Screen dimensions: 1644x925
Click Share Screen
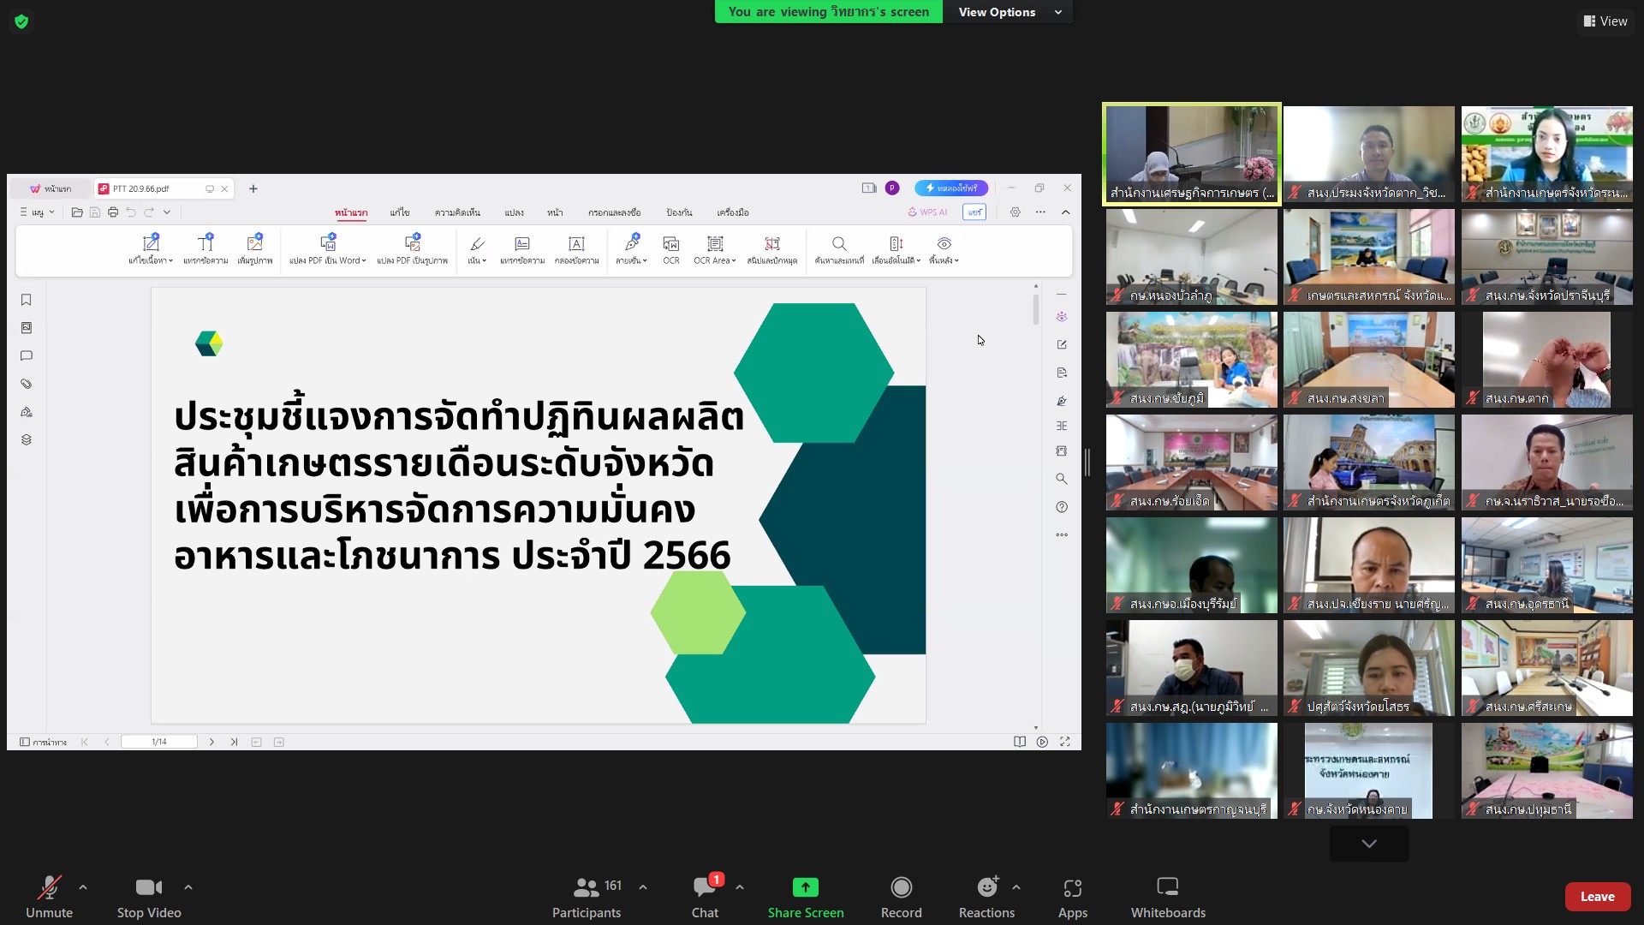[806, 896]
